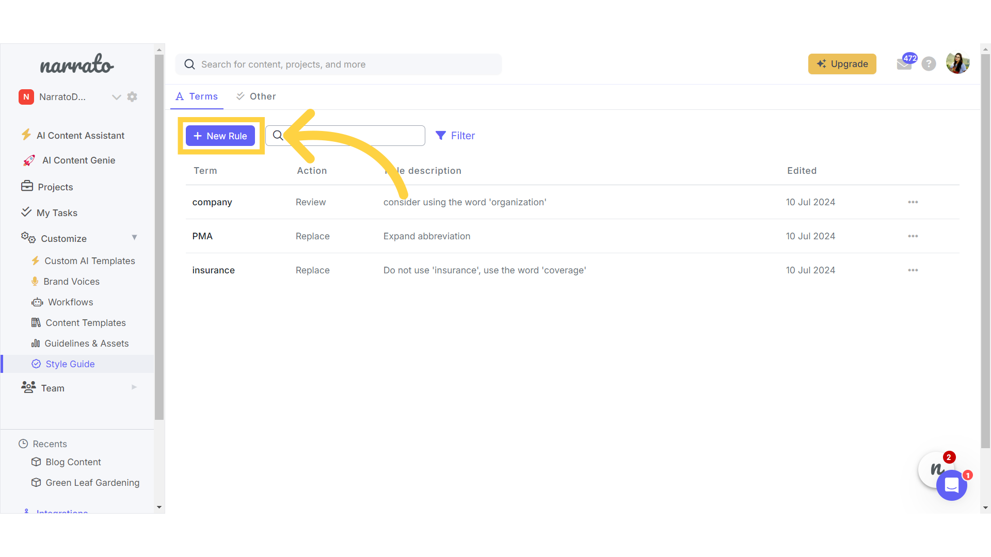Open workspace settings gear icon
The width and height of the screenshot is (991, 557).
[x=132, y=97]
